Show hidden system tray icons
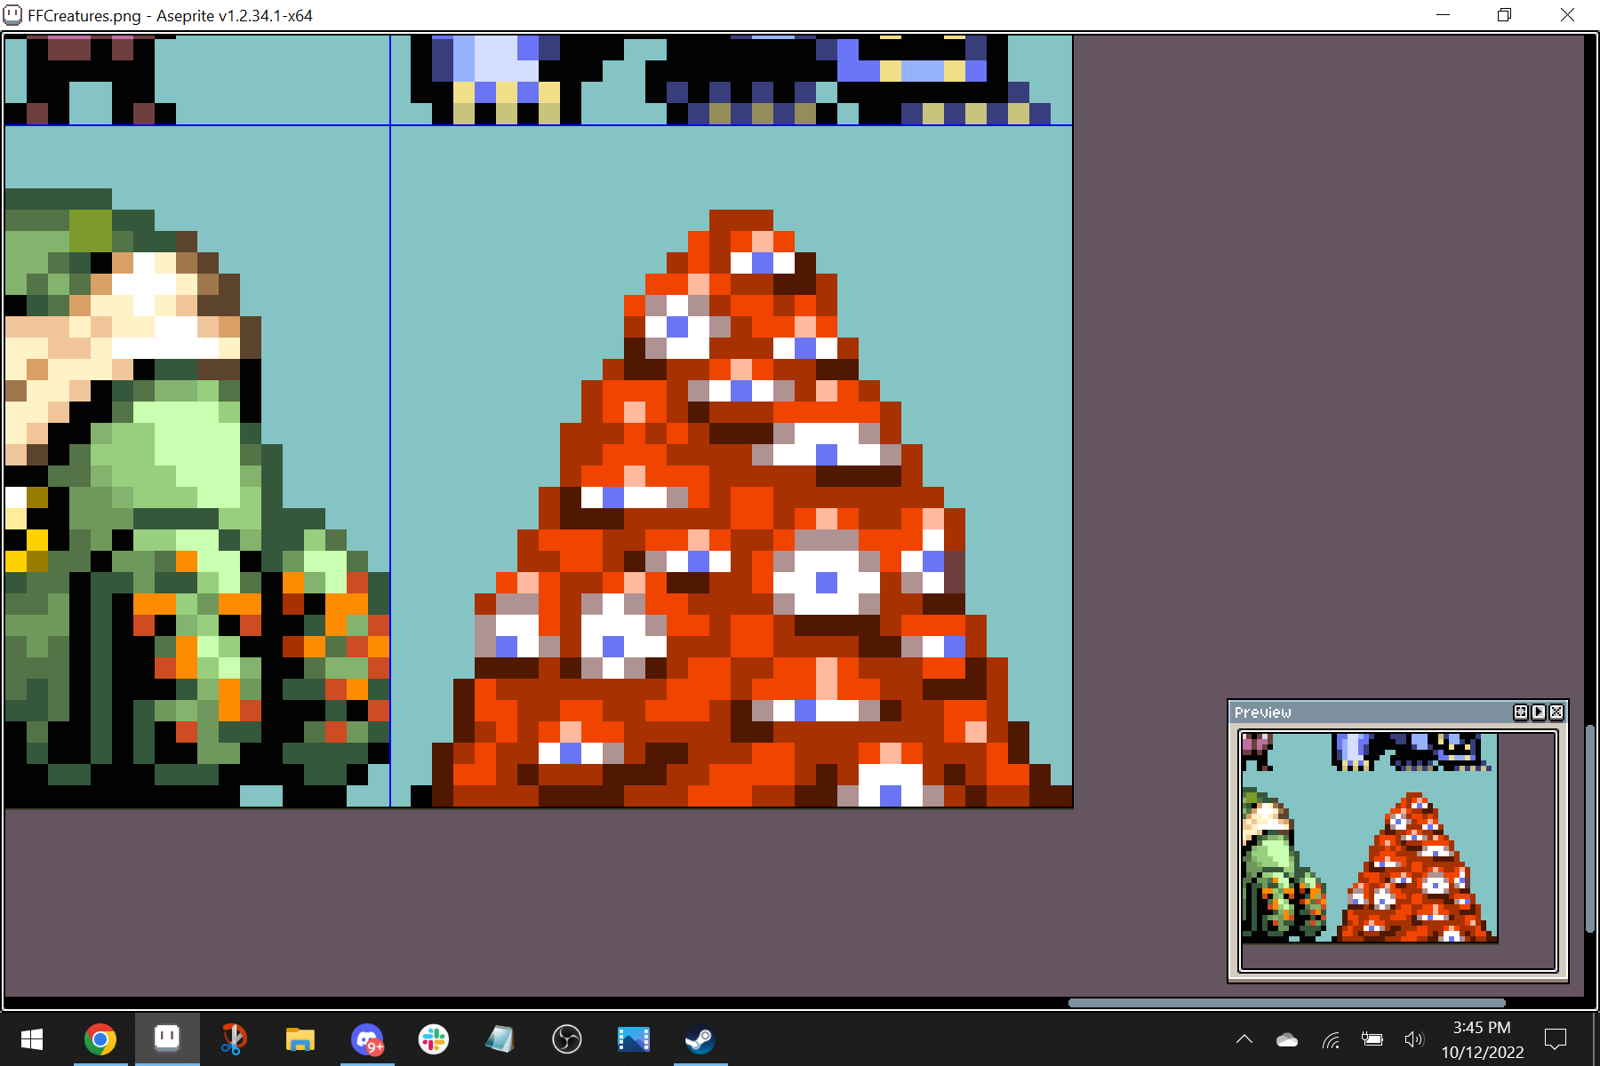 point(1244,1039)
